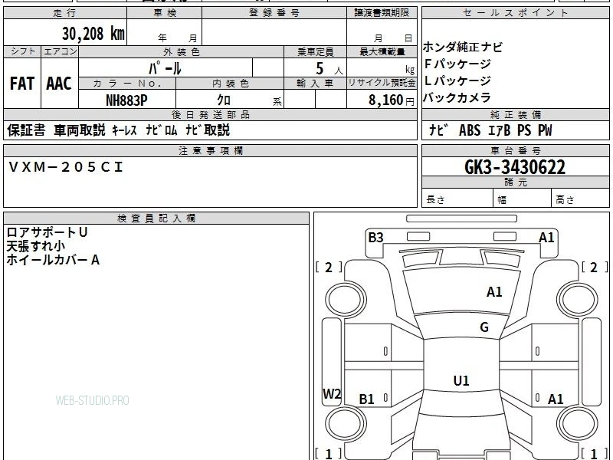Viewport: 613px width, 460px height.
Task: Click the 純正装備 section header
Action: 515,114
